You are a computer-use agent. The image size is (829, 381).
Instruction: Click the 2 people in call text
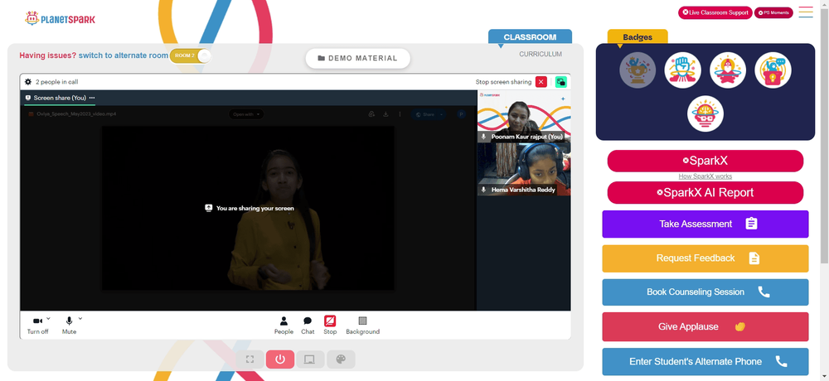point(57,82)
